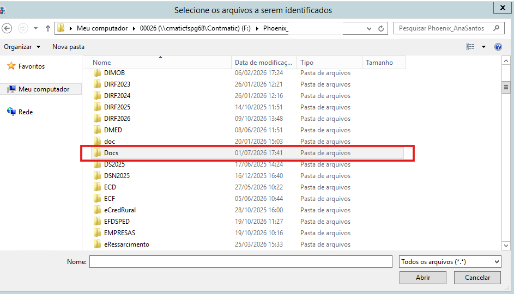Image resolution: width=514 pixels, height=294 pixels.
Task: Select the ECD folder
Action: tap(110, 187)
